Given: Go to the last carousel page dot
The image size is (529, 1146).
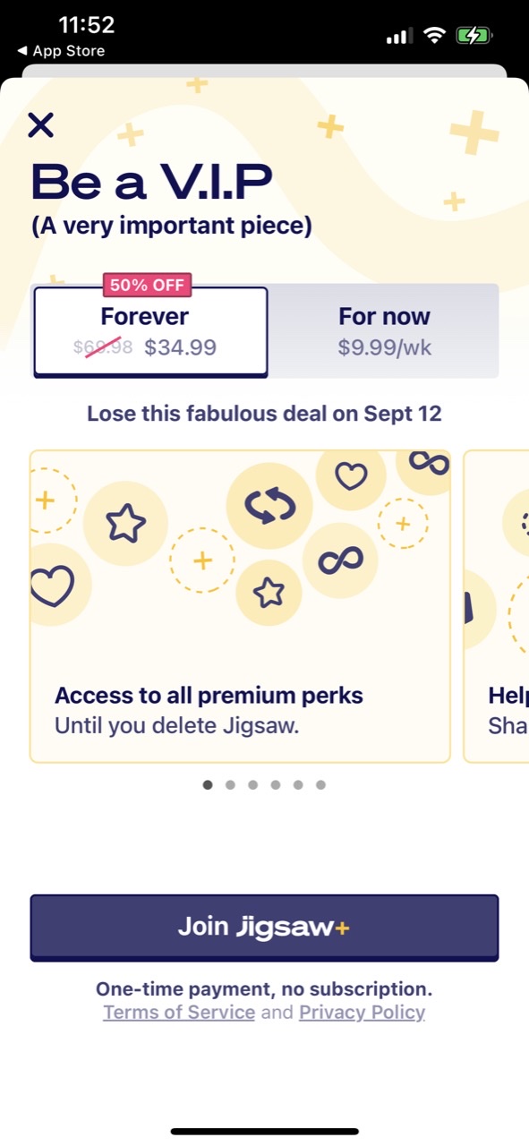Looking at the screenshot, I should click(x=320, y=785).
